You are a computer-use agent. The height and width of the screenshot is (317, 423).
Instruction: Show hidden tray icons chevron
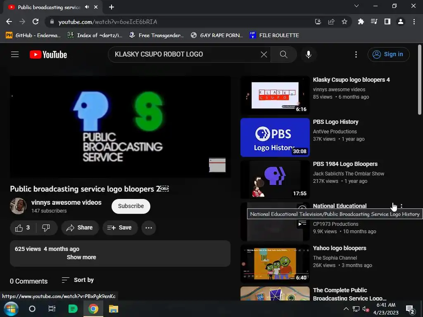[346, 309]
